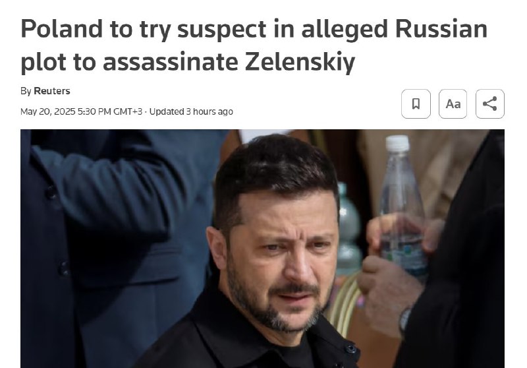527x368 pixels.
Task: Click the 'By' byline prefix text
Action: click(x=26, y=91)
